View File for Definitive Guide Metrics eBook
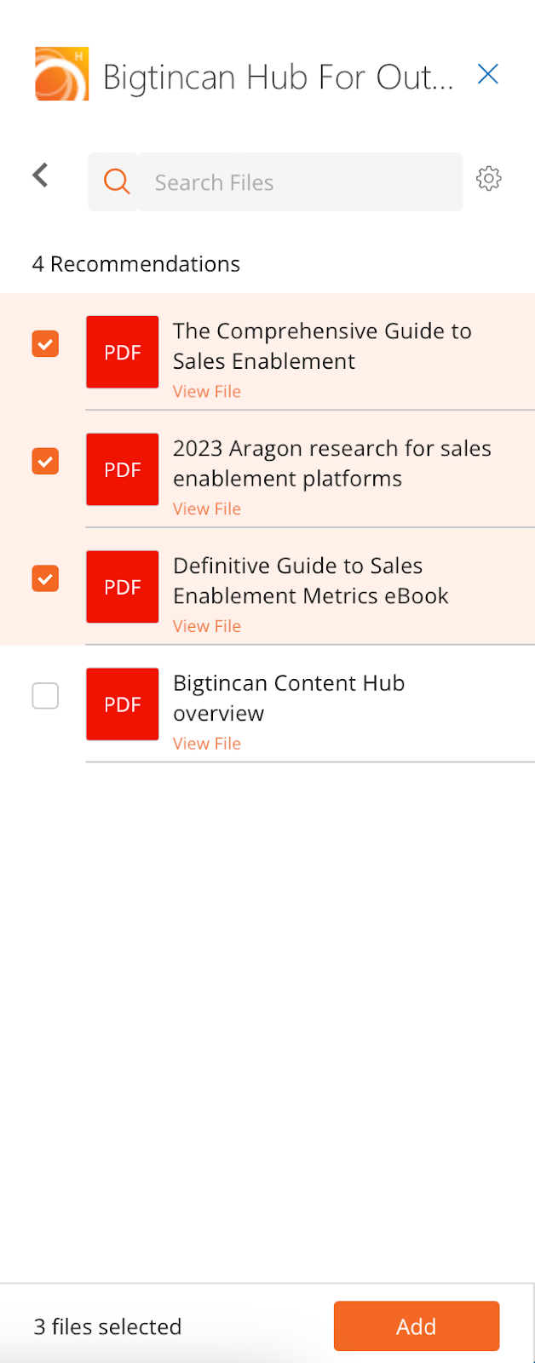Image resolution: width=535 pixels, height=1363 pixels. (207, 627)
